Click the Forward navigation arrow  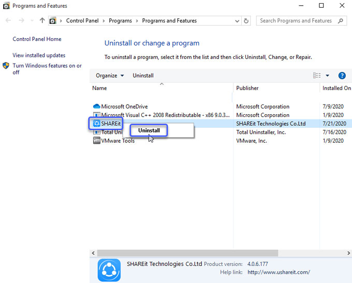tap(21, 21)
